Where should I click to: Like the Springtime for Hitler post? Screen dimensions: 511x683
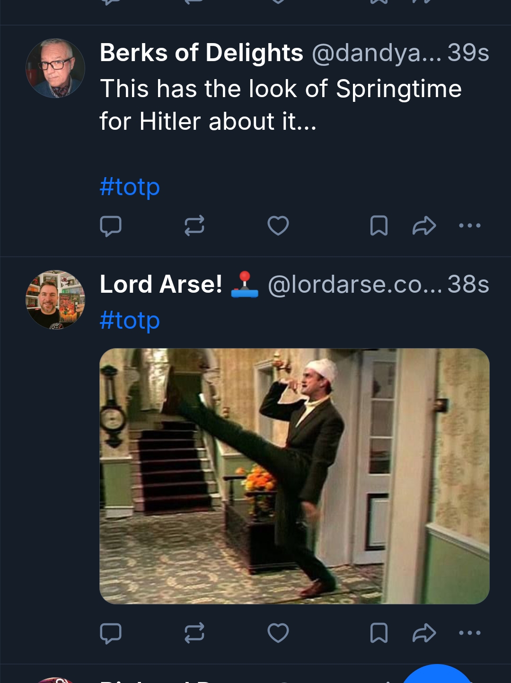point(278,226)
